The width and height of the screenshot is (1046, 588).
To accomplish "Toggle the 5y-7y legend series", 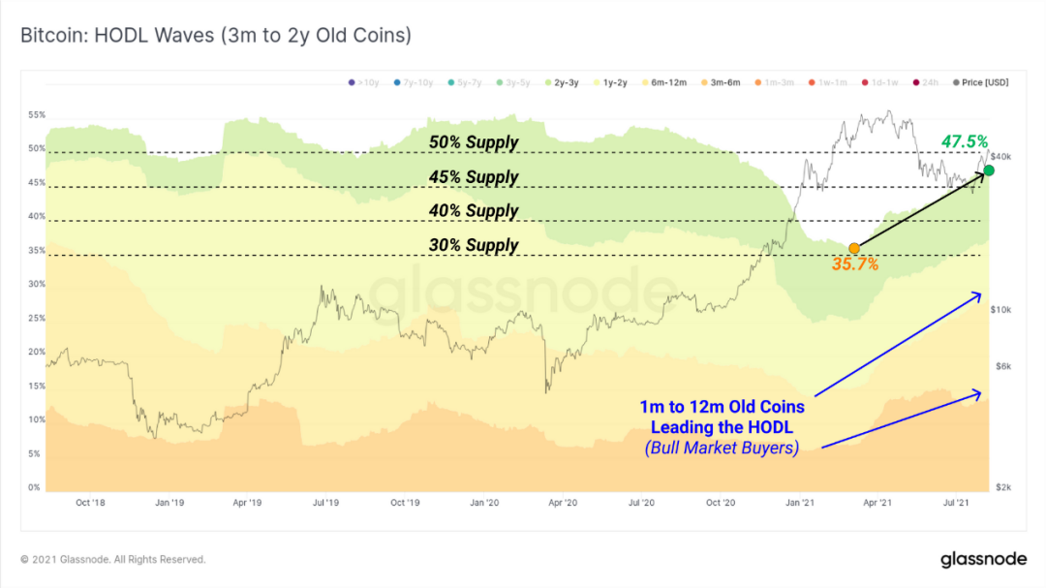I will (465, 82).
